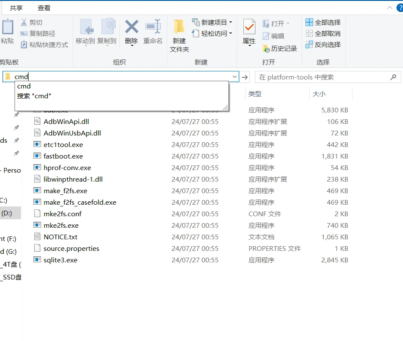This screenshot has height=341, width=403.
Task: Collapse the ribbon with chevron
Action: coord(390,8)
